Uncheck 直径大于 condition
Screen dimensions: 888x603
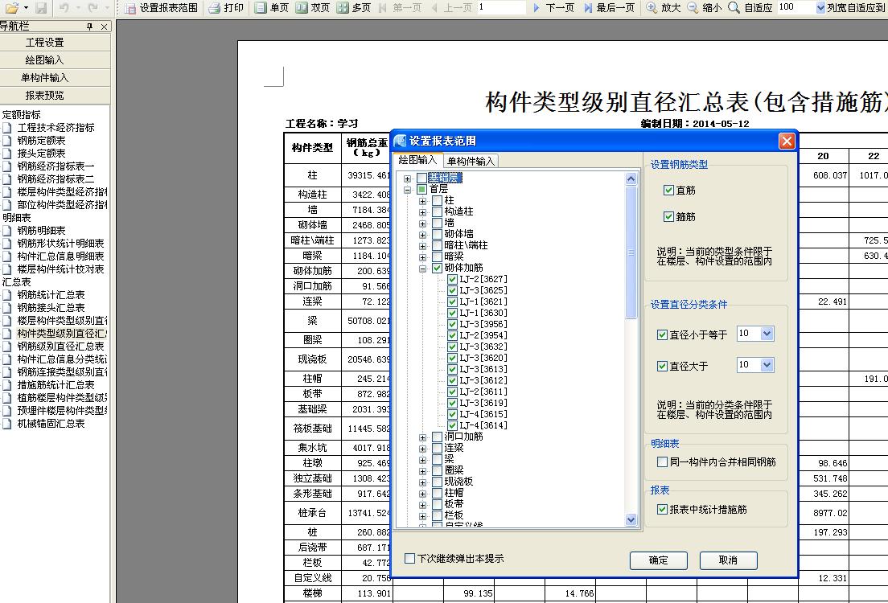(x=661, y=366)
